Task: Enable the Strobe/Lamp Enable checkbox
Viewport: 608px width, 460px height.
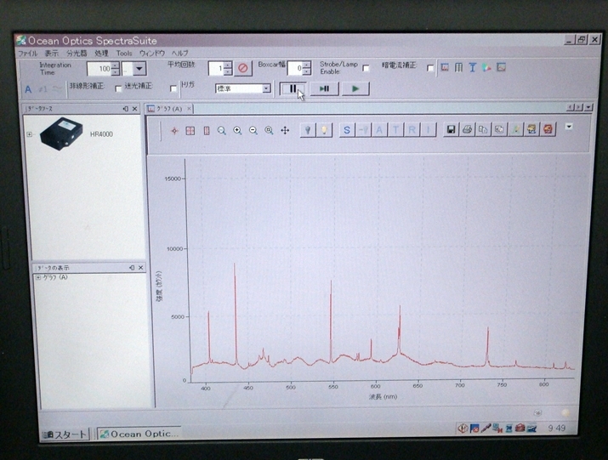Action: 366,68
